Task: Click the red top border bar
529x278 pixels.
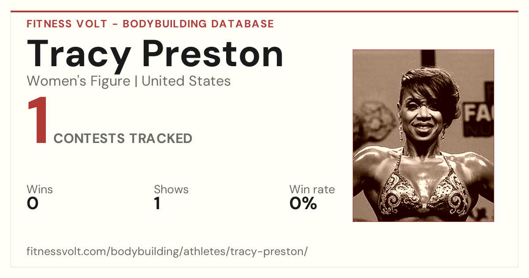Action: pos(264,11)
